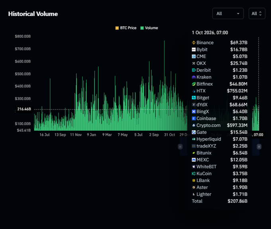
Task: Click the 216.46B crosshair value label
Action: click(24, 109)
